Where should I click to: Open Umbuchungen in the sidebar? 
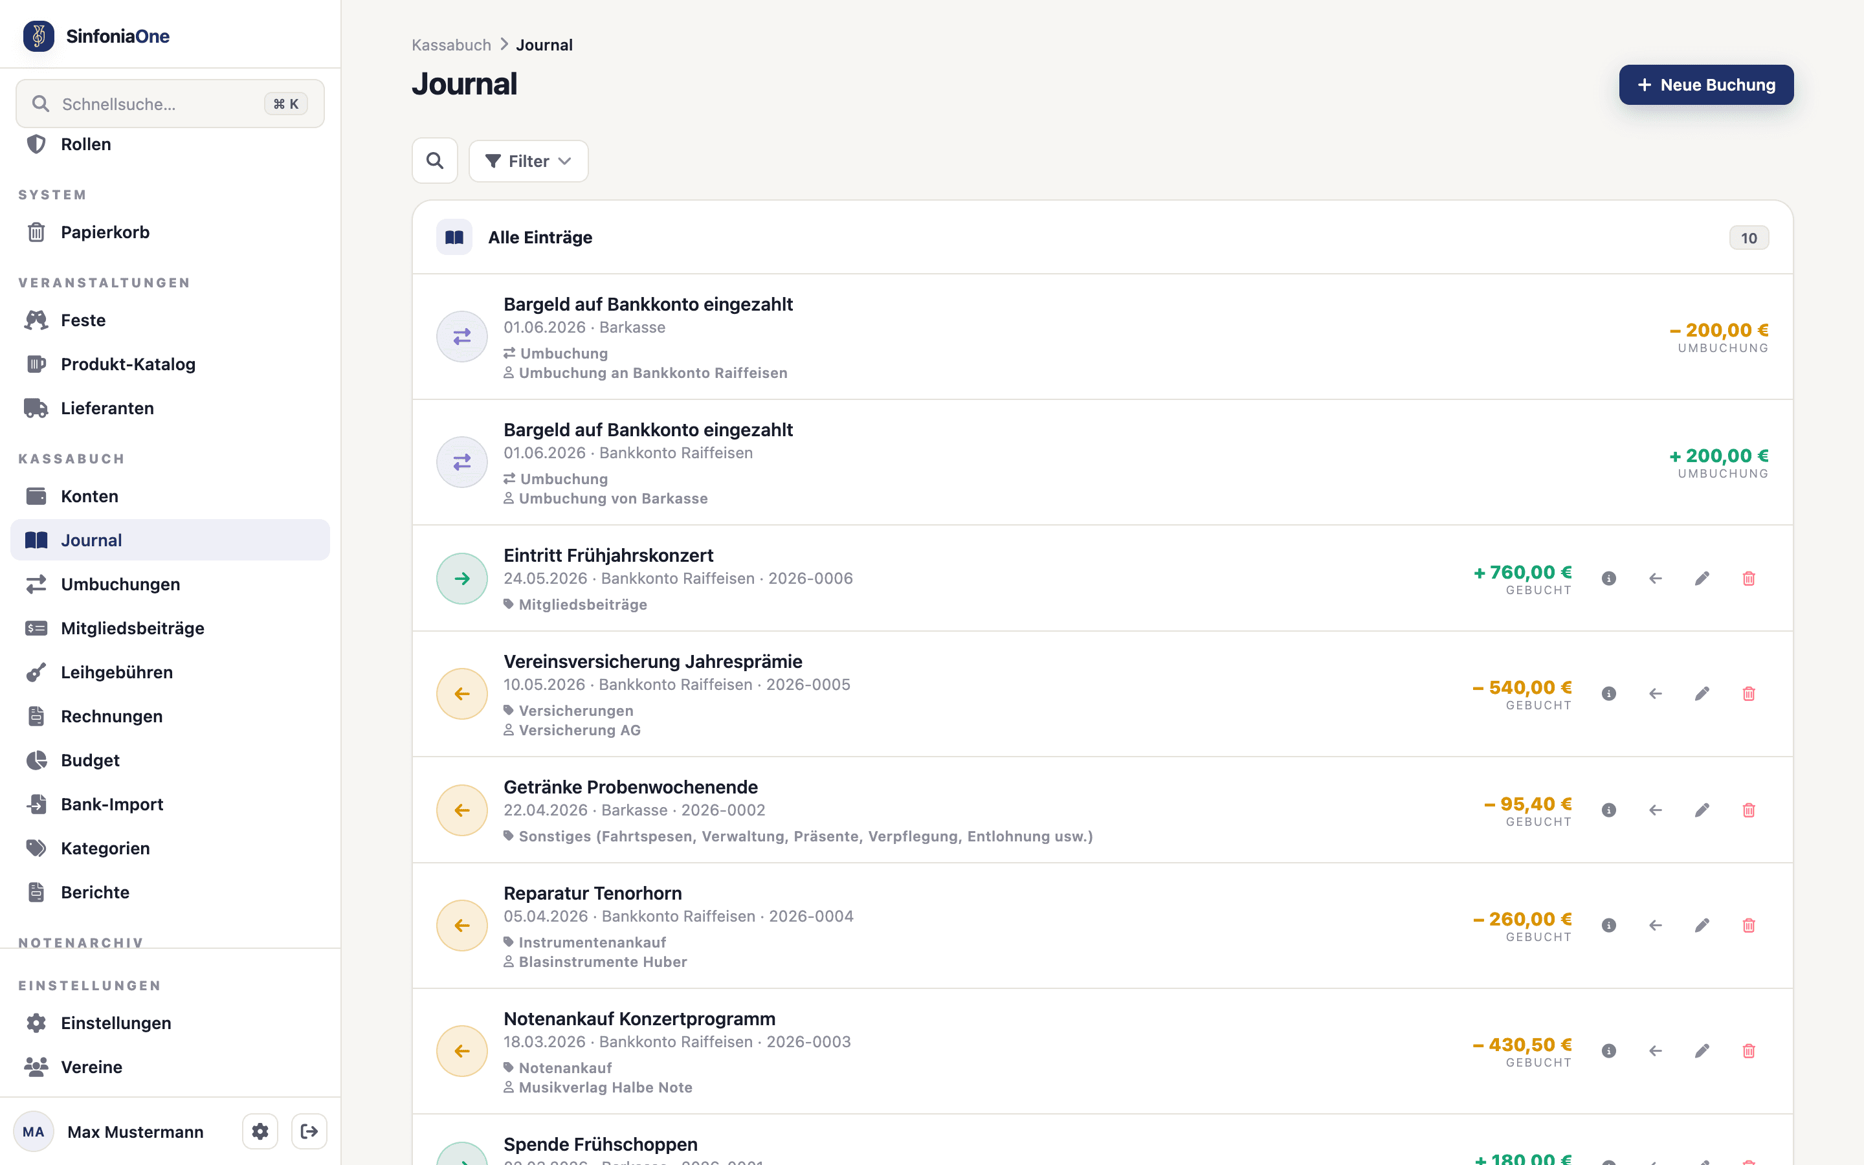(170, 584)
